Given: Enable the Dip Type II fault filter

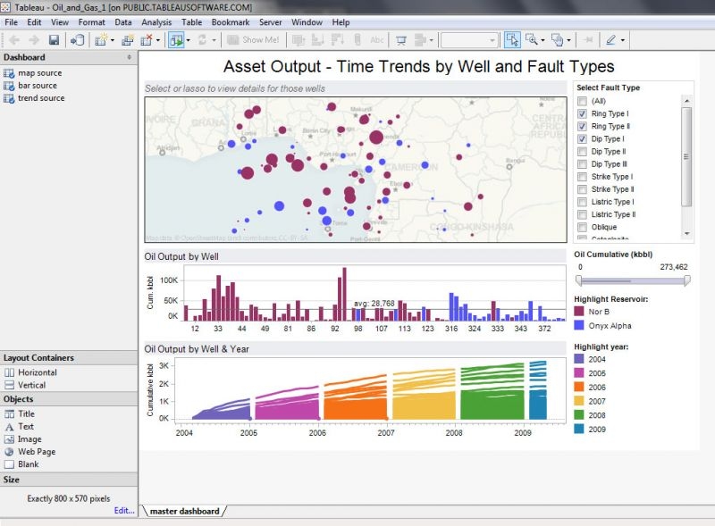Looking at the screenshot, I should [x=583, y=152].
